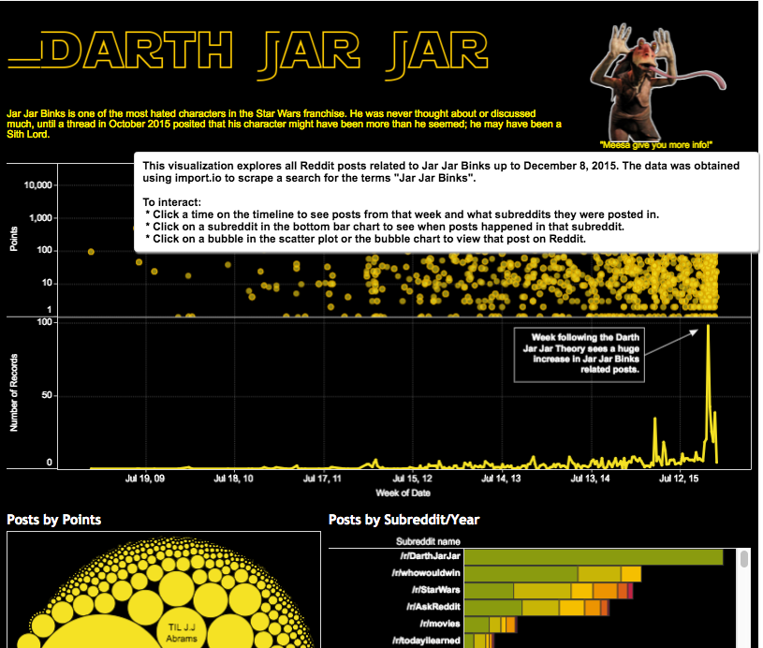Select the /r/DarthJarJar bar in the chart
The width and height of the screenshot is (763, 648).
(x=594, y=557)
